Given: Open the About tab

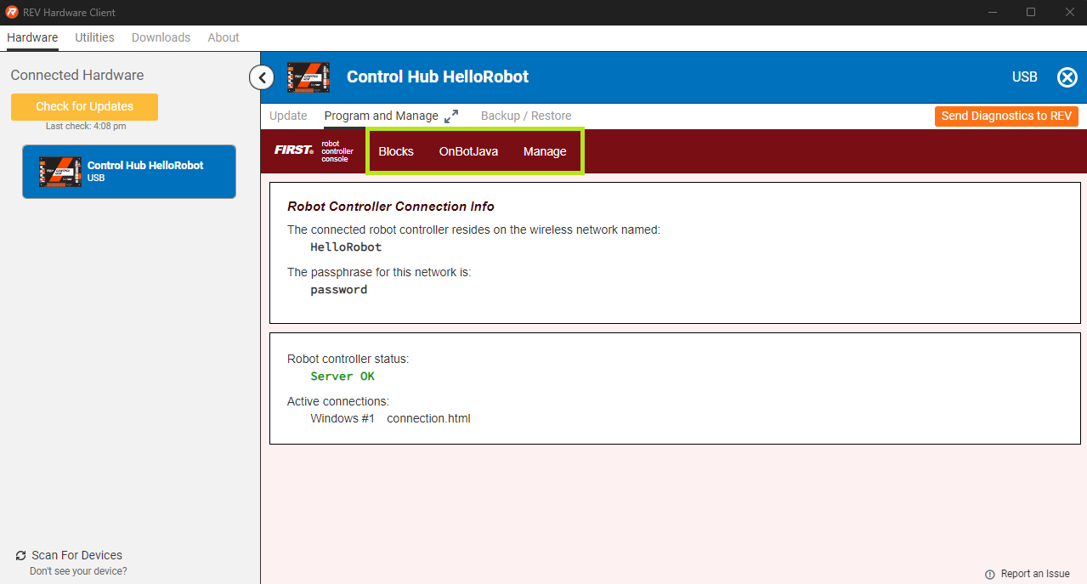Looking at the screenshot, I should pos(224,37).
